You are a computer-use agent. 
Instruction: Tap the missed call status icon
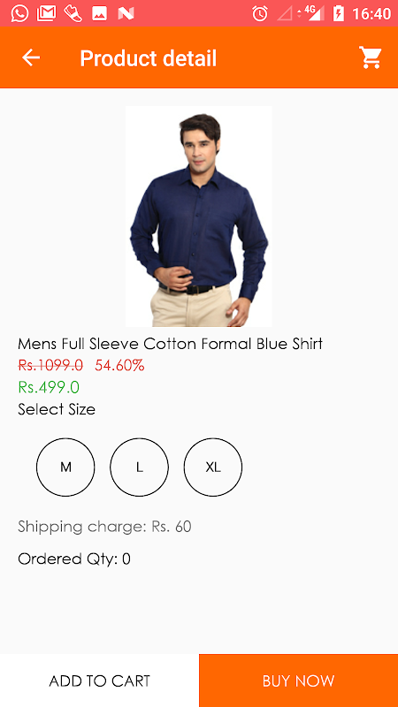coord(73,13)
